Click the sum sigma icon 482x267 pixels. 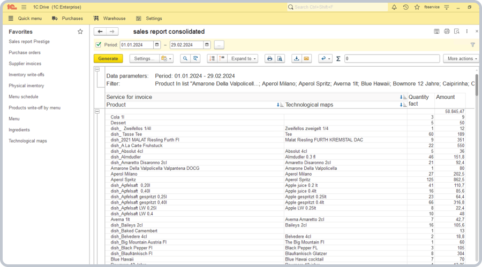tap(338, 59)
